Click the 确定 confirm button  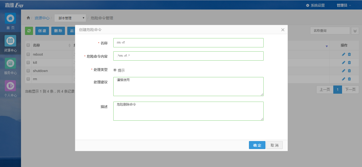coord(257,145)
